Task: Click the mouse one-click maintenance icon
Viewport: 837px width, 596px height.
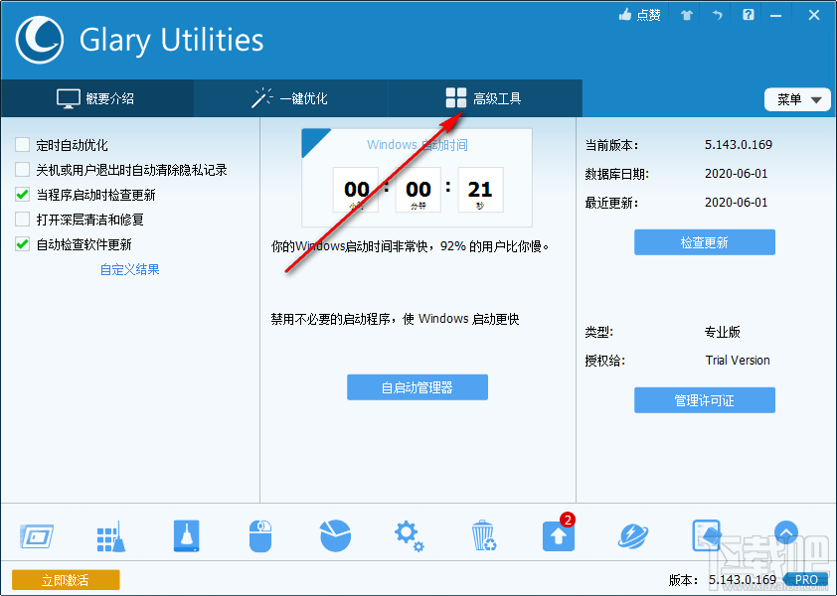Action: pyautogui.click(x=259, y=533)
